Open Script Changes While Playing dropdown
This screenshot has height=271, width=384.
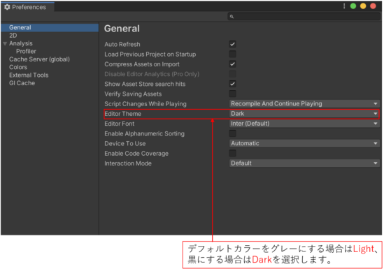pos(304,103)
